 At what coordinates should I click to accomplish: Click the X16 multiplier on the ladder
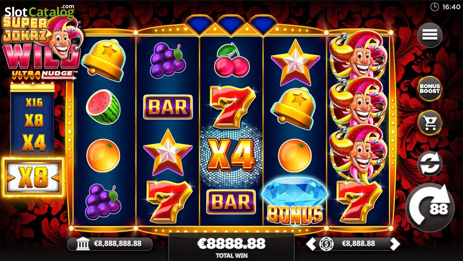(x=34, y=103)
